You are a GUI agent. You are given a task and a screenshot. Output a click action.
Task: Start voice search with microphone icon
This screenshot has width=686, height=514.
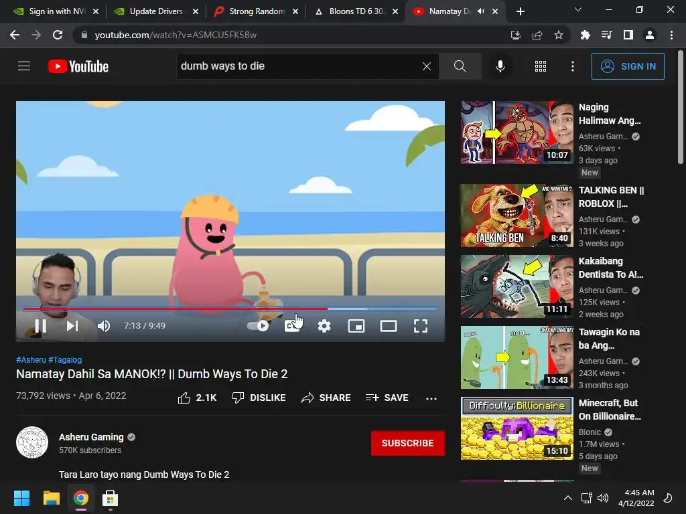point(500,66)
